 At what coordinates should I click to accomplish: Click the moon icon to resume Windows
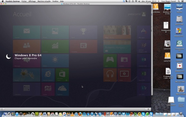[8, 57]
